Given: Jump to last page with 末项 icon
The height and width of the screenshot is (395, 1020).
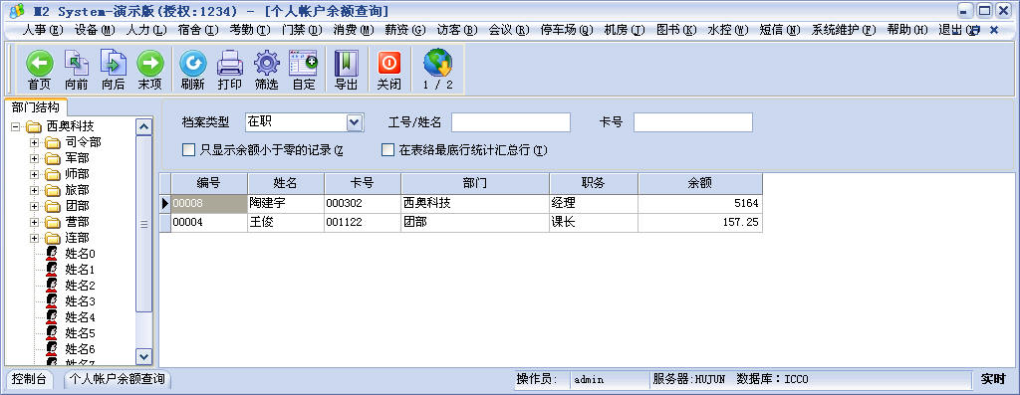Looking at the screenshot, I should click(149, 64).
